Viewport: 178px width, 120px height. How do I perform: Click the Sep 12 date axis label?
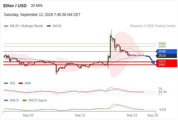click(x=132, y=115)
